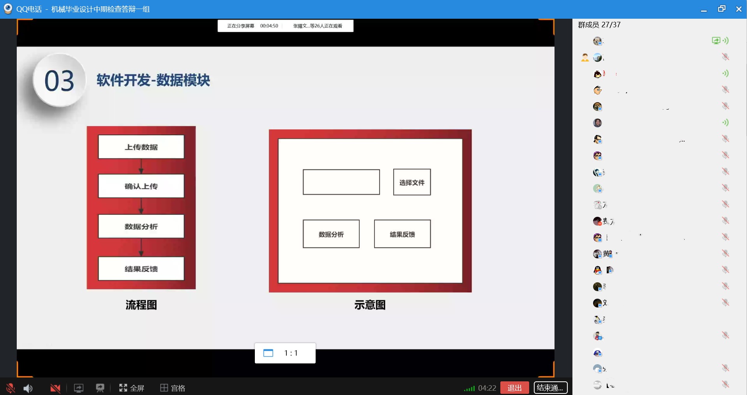Turn on the disabled camera

pyautogui.click(x=55, y=388)
